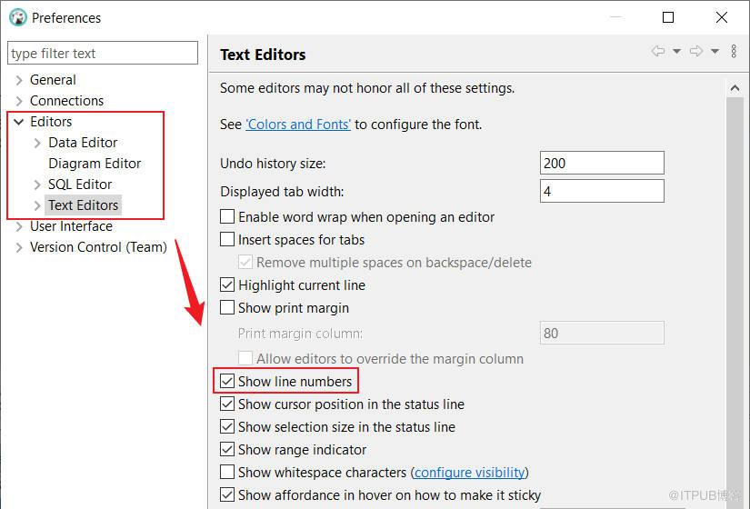
Task: Collapse the Editors tree node
Action: [18, 122]
